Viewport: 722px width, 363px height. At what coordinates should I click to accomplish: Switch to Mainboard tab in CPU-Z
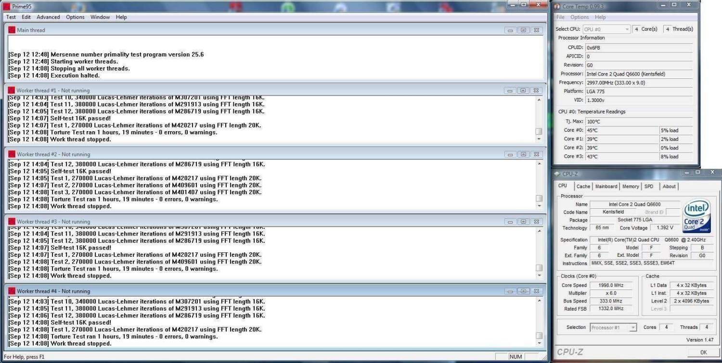[606, 187]
